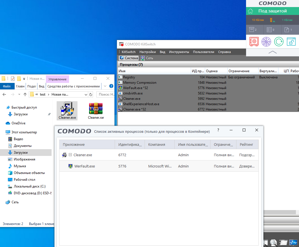Sort by Оценка column header
The image size is (299, 247).
point(216,71)
